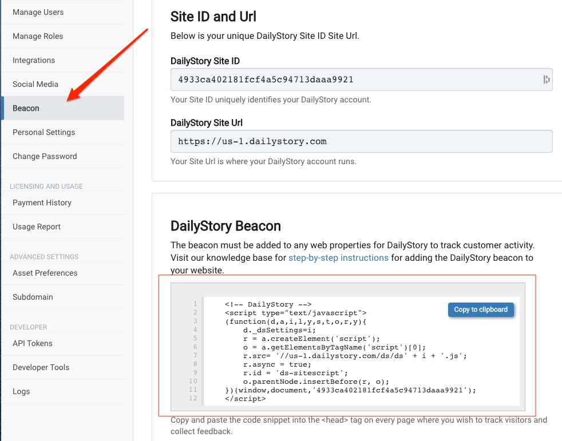Open Personal Settings page
Screen dimensions: 562x441
(x=43, y=132)
